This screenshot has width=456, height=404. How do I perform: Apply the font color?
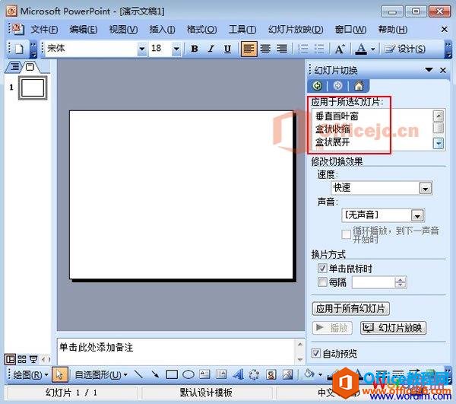(361, 49)
